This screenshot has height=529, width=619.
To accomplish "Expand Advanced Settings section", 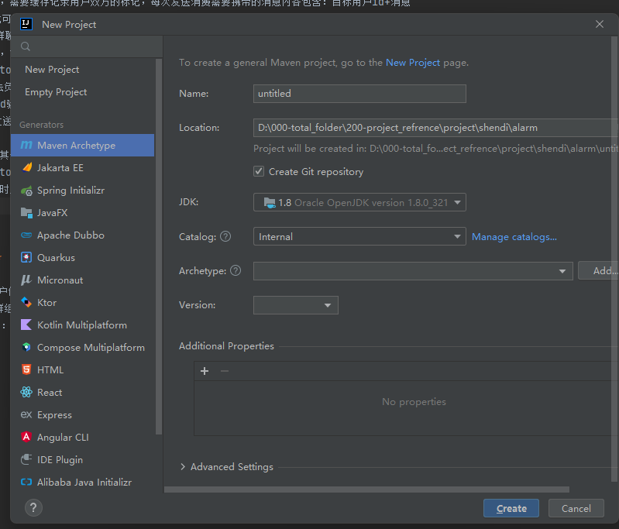I will (x=183, y=466).
